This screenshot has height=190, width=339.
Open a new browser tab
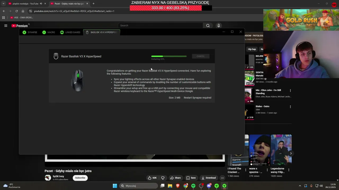tap(93, 4)
